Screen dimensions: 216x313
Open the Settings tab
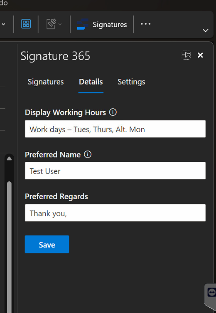[x=132, y=82]
